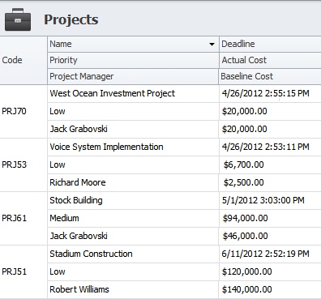This screenshot has width=321, height=299.
Task: Click deadline 4/26/2012 2:53:11 PM
Action: pyautogui.click(x=270, y=147)
